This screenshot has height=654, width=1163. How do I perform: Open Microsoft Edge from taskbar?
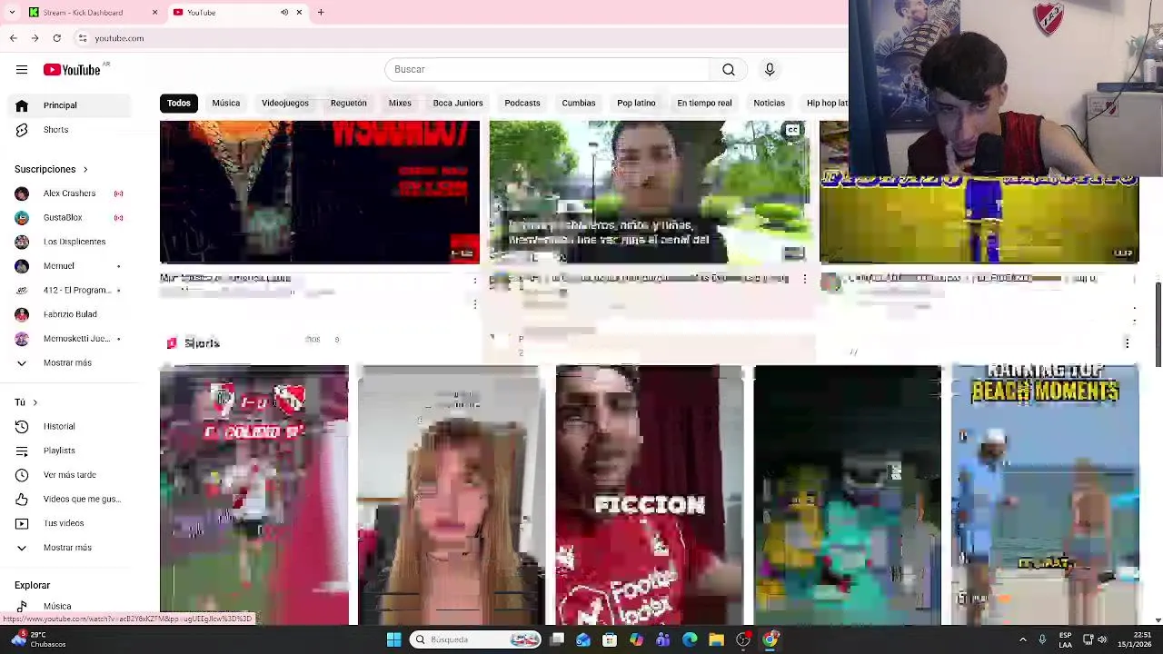690,639
